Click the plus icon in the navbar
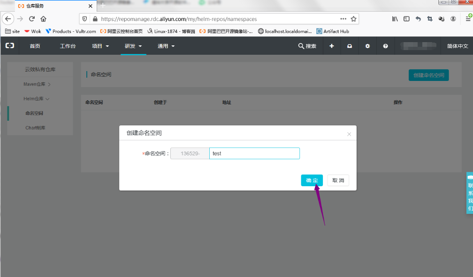This screenshot has height=277, width=473. click(331, 46)
